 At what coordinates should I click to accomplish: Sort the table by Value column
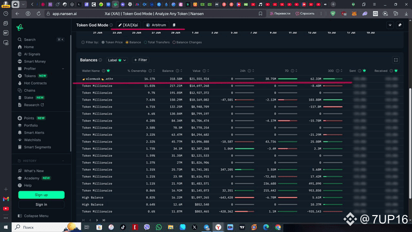pos(208,71)
